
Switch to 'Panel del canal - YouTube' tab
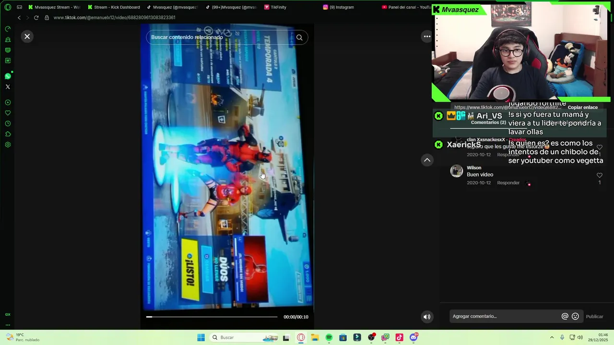[x=406, y=7]
